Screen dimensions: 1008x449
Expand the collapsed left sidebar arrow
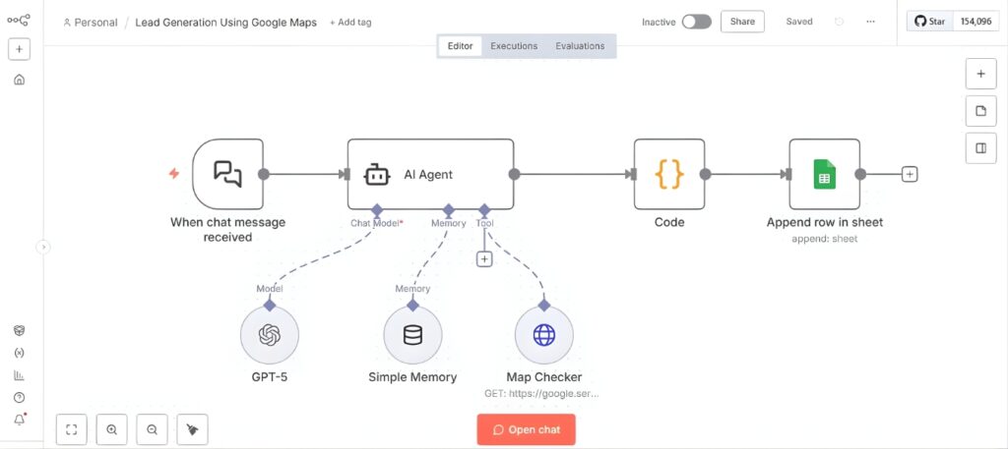click(43, 248)
